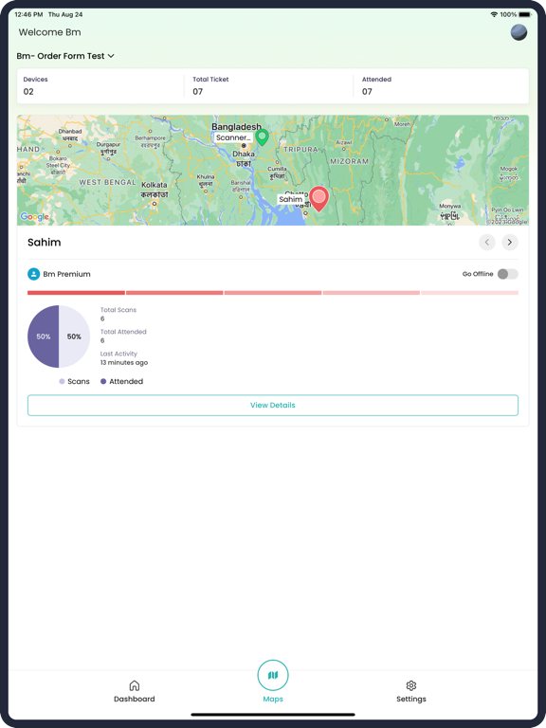Expand the Bm- Order Form Test dropdown
Viewport: 546px width, 728px height.
pos(65,56)
